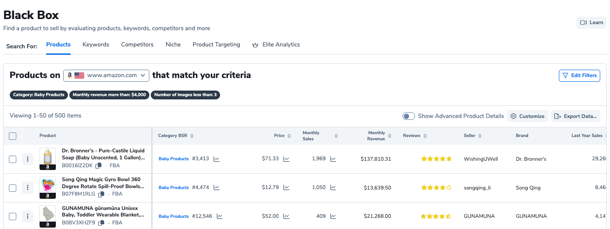
Task: Click the Category: Baby Products filter chip
Action: pyautogui.click(x=39, y=95)
